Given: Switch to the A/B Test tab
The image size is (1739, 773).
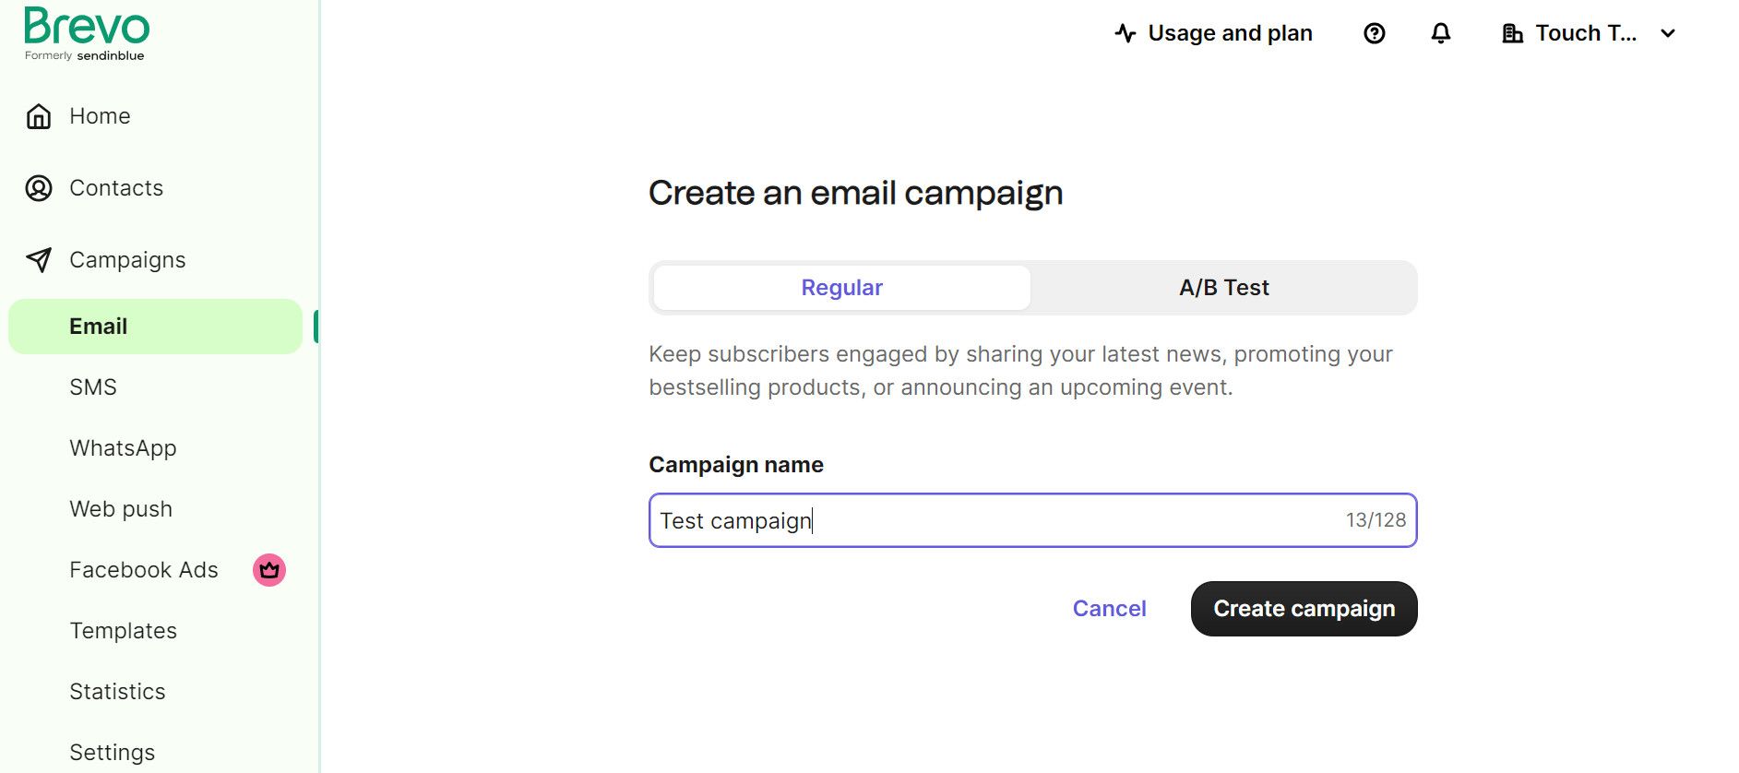Looking at the screenshot, I should 1223,288.
